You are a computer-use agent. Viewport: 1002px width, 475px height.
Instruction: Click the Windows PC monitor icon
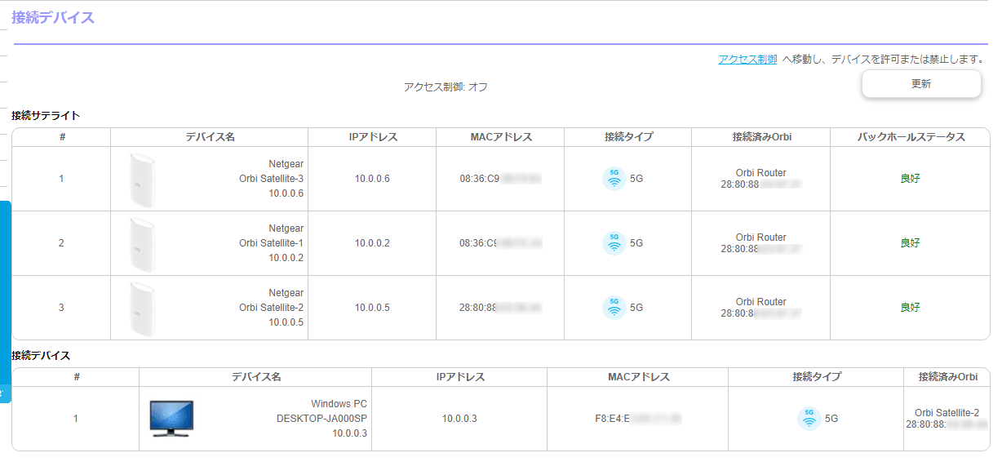tap(171, 419)
